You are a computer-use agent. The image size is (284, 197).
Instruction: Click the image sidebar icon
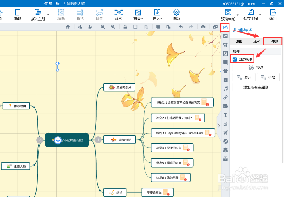(225, 36)
